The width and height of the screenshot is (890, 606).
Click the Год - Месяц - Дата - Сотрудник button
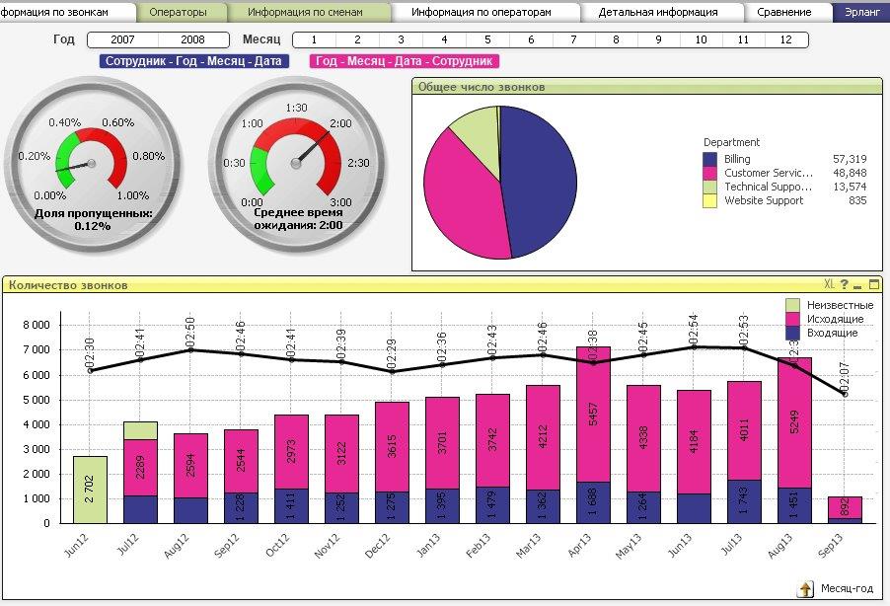pos(405,61)
